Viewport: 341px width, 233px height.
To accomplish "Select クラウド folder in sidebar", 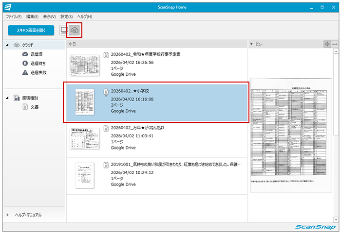I will point(34,45).
